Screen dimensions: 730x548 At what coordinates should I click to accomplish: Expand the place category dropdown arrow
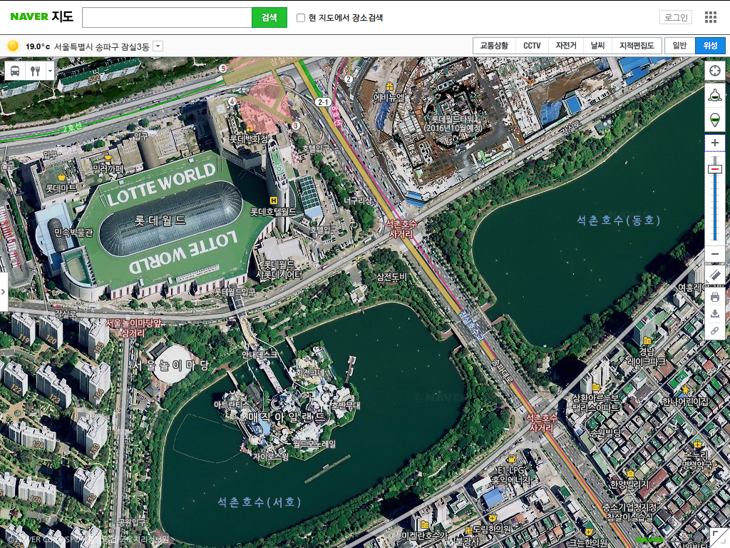coord(51,71)
